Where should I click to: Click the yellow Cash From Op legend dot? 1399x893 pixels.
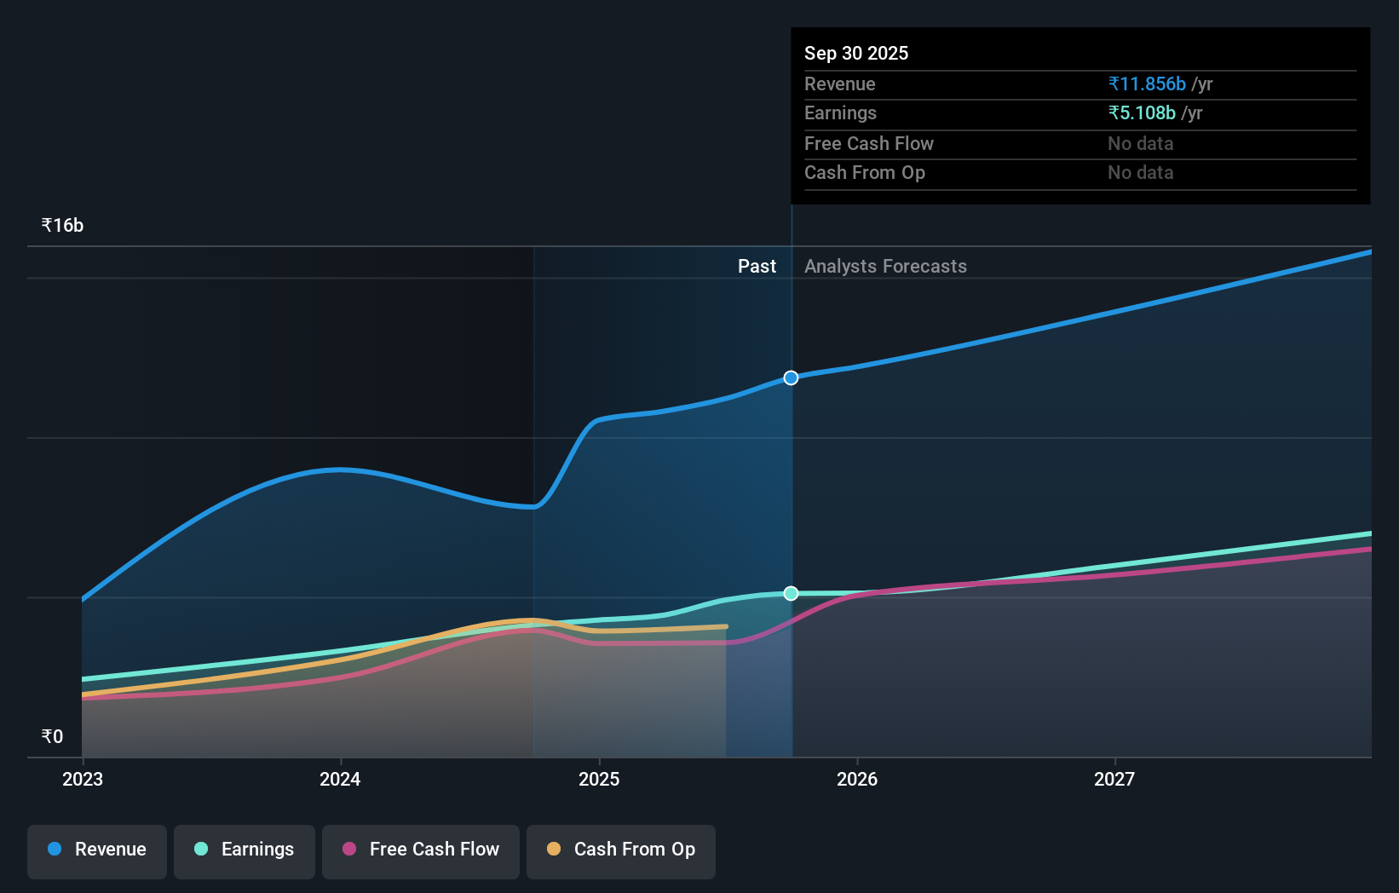(555, 850)
